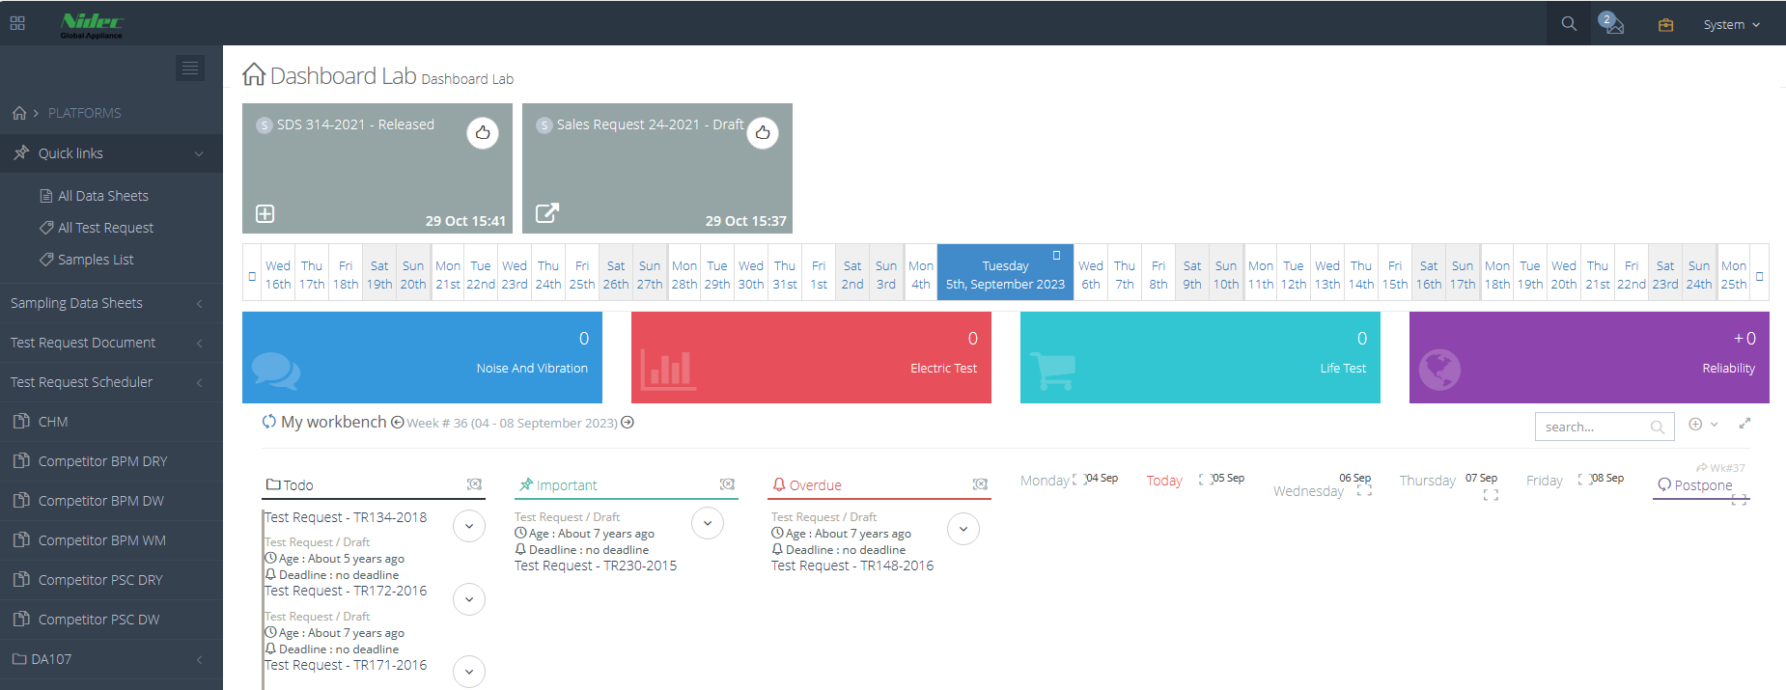Viewport: 1786px width, 690px height.
Task: Open the messages notification icon
Action: click(x=1613, y=24)
